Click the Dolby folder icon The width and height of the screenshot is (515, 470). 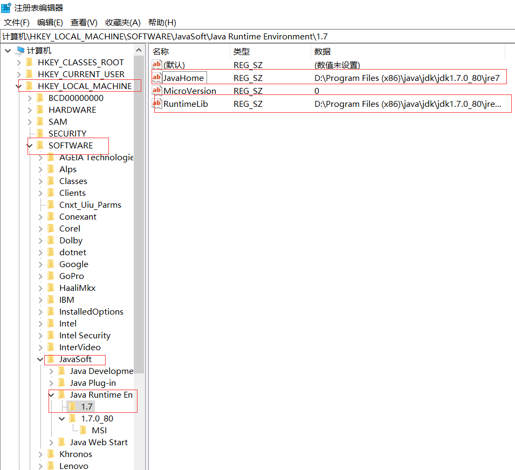point(51,240)
